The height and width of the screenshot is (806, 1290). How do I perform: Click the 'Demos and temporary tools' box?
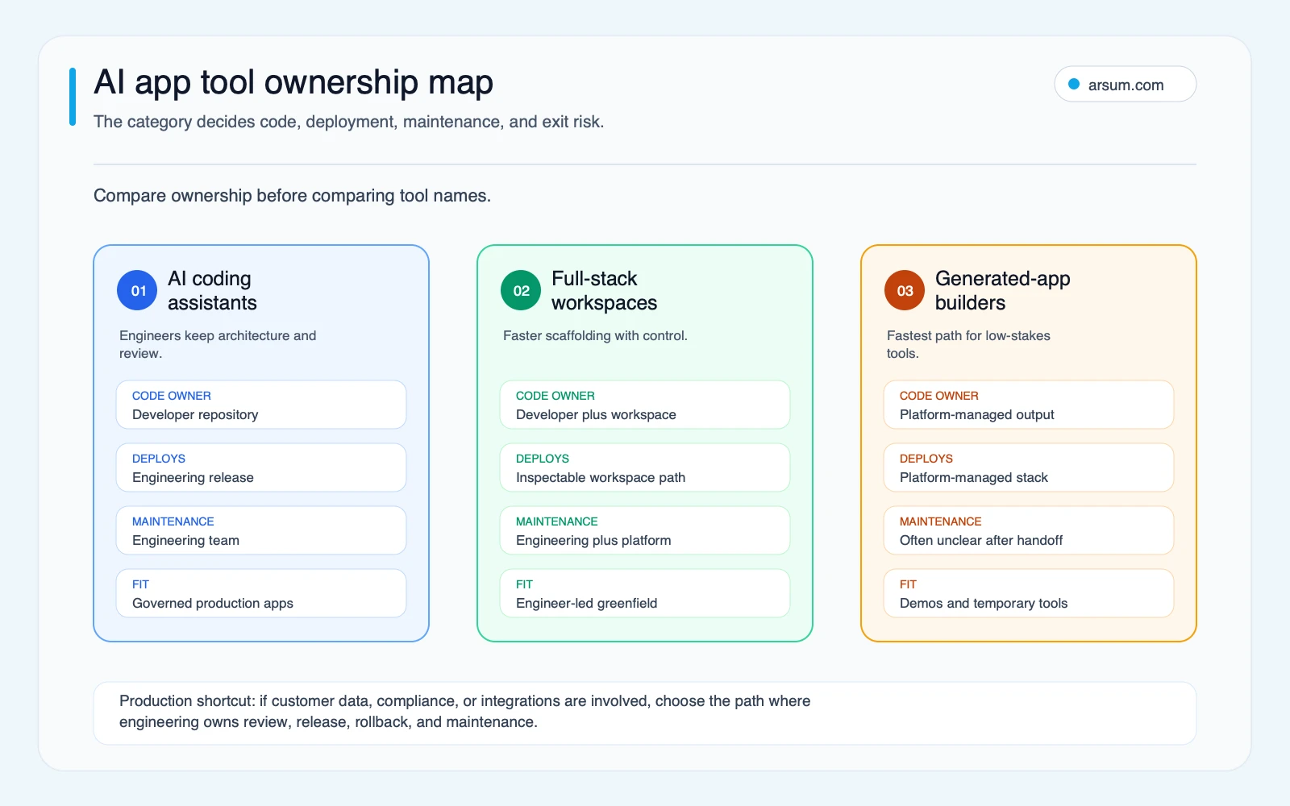pyautogui.click(x=1029, y=593)
